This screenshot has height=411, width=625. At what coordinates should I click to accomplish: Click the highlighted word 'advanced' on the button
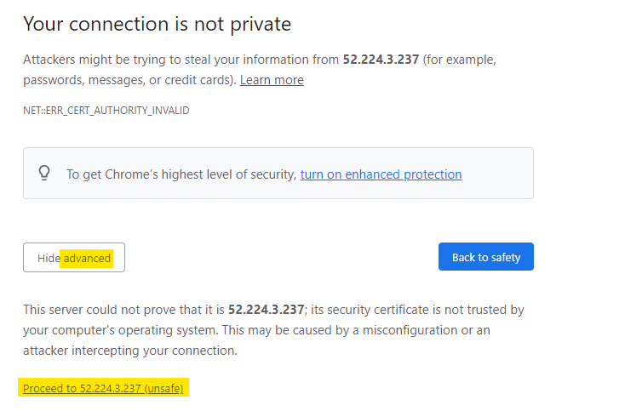pos(87,258)
